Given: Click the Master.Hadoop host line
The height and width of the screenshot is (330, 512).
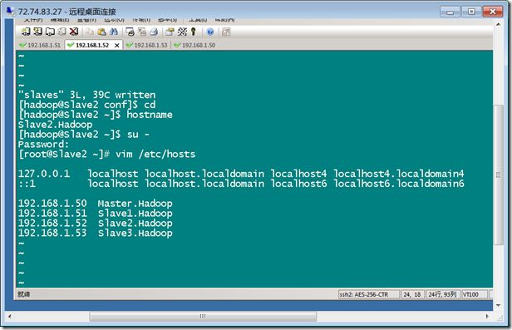Looking at the screenshot, I should click(95, 204).
